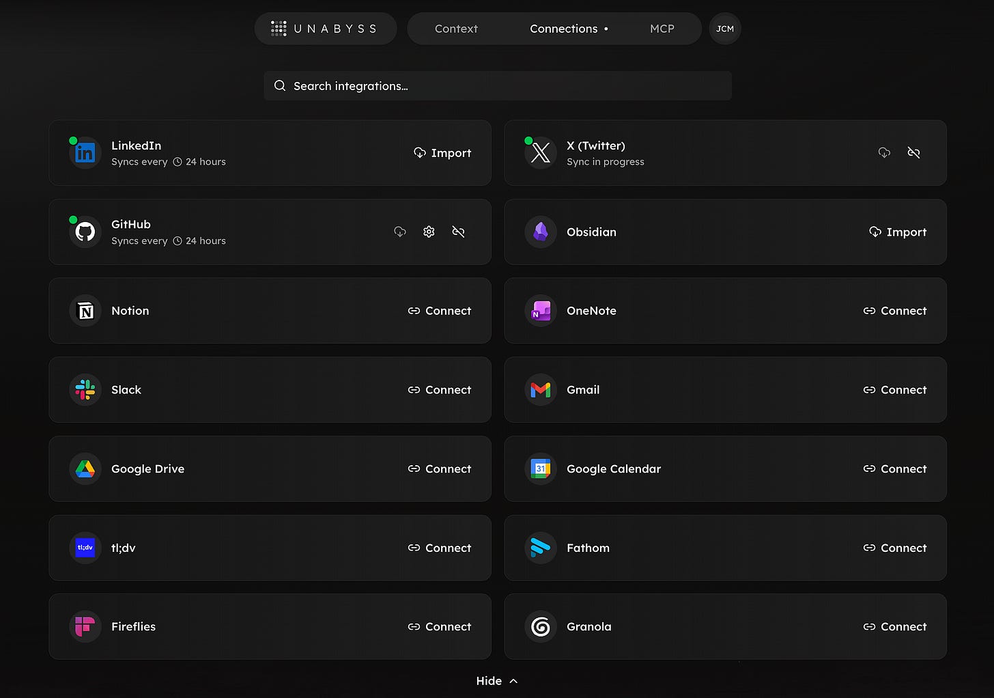
Task: Click the LinkedIn logo icon
Action: pyautogui.click(x=85, y=153)
